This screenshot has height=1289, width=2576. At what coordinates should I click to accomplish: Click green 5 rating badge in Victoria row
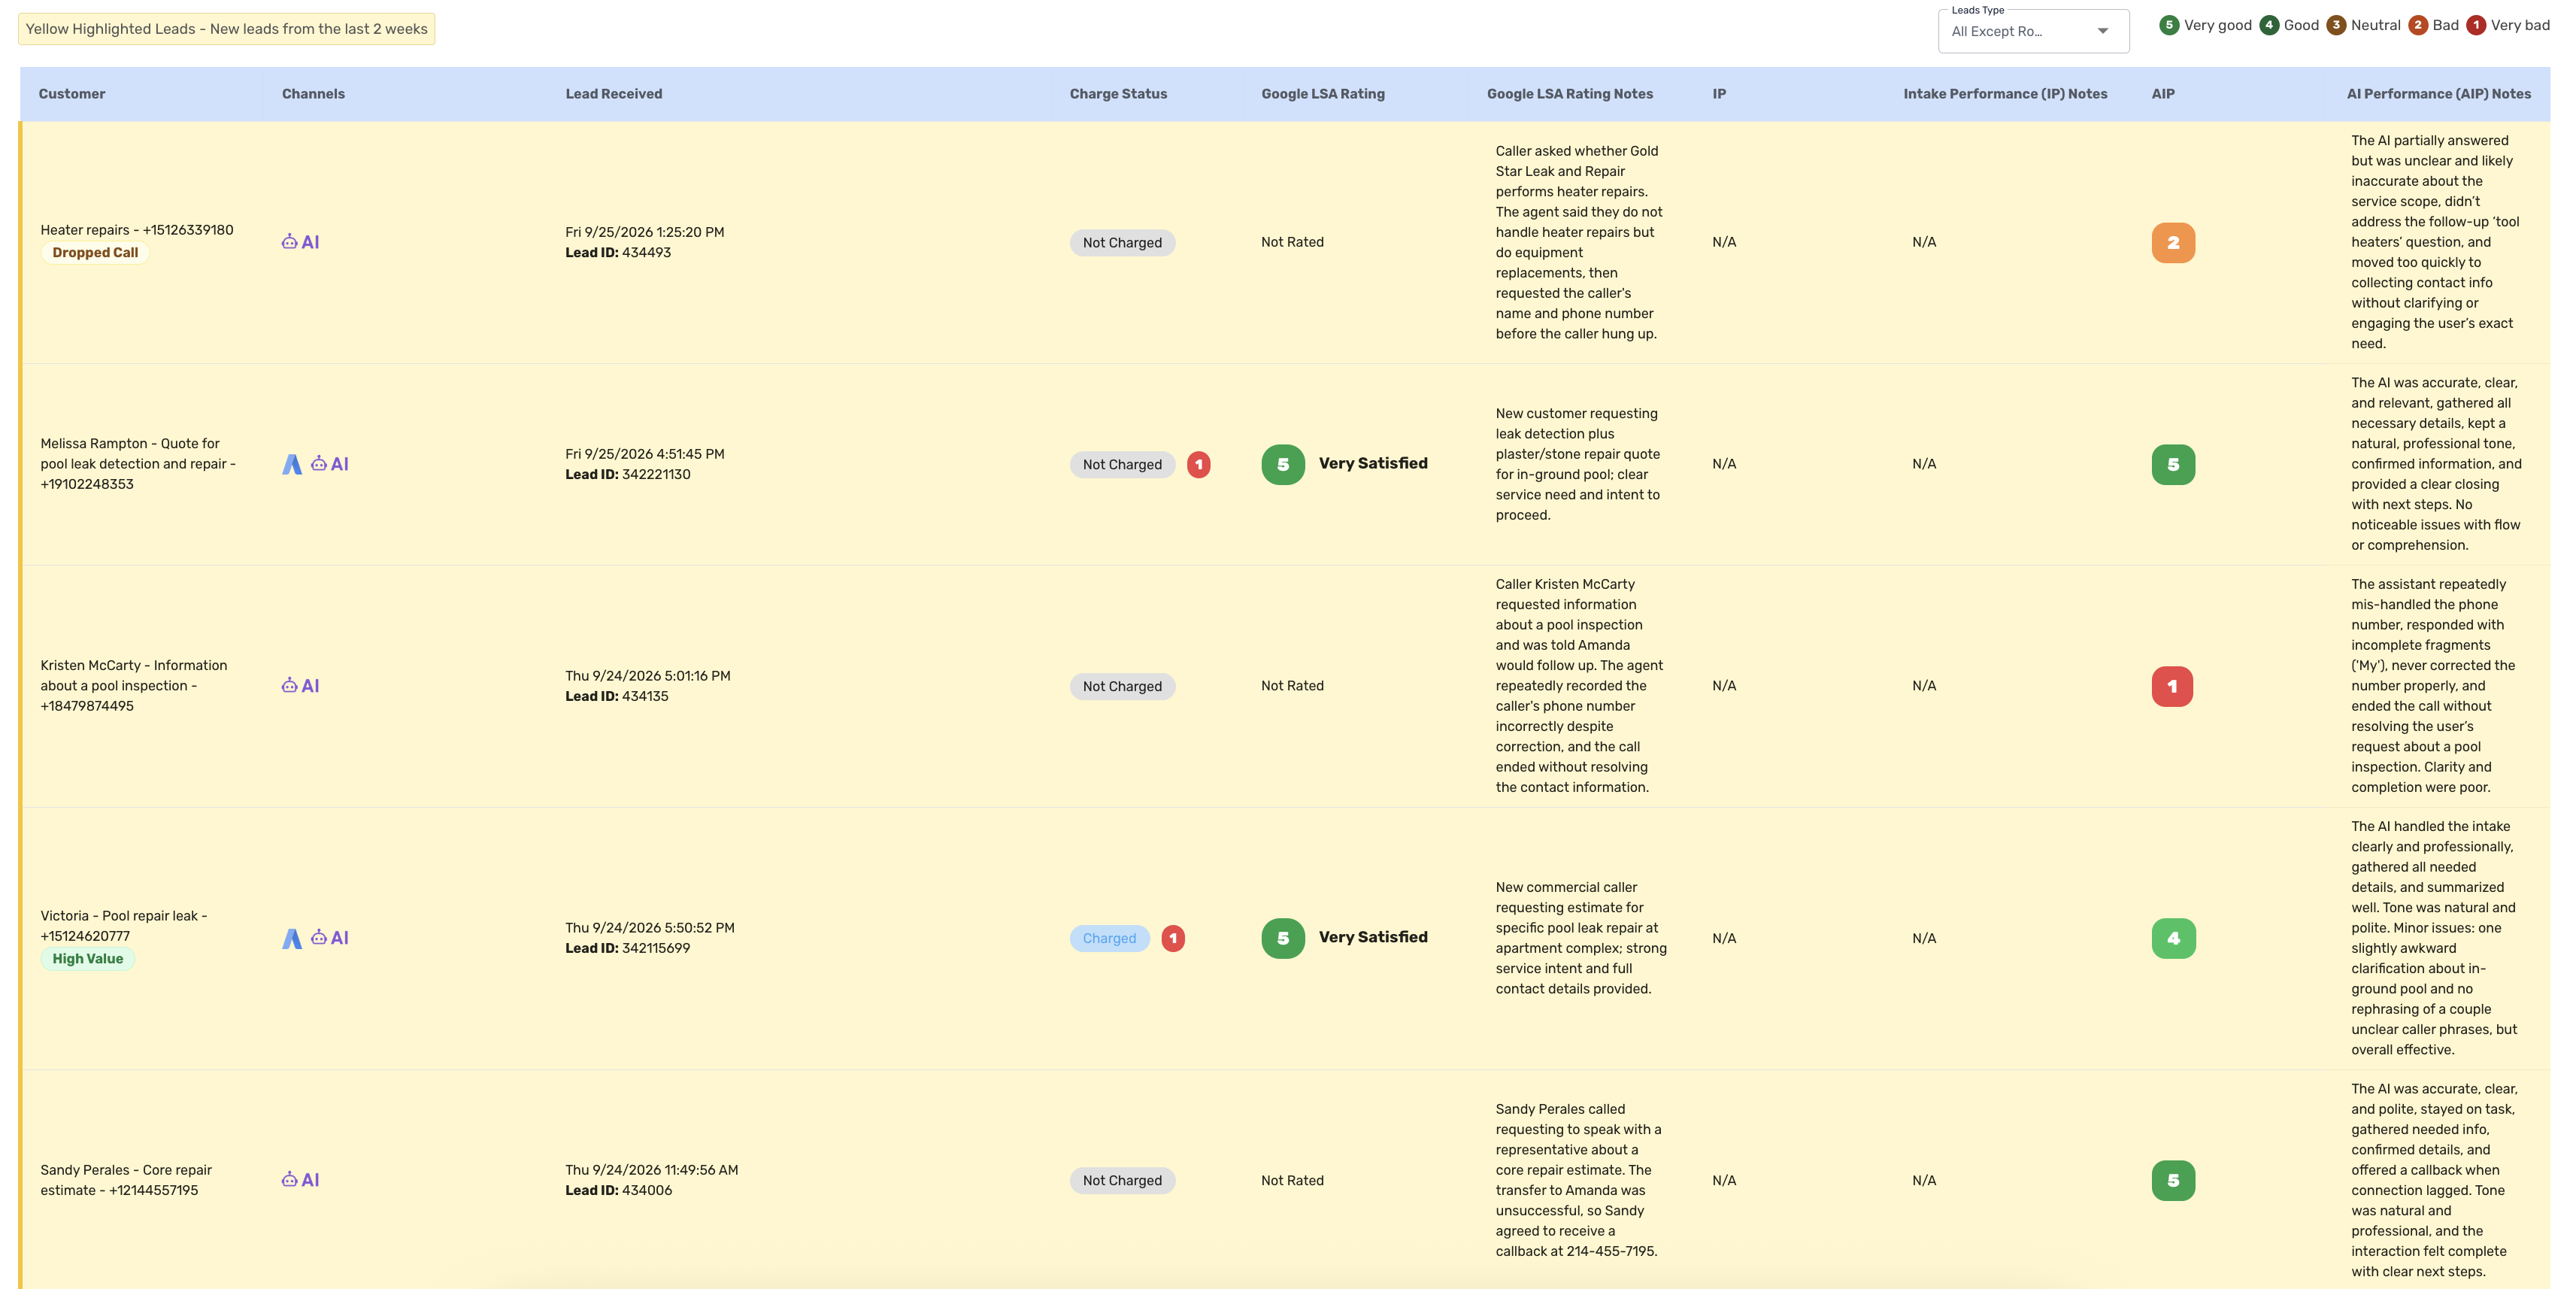coord(1283,938)
